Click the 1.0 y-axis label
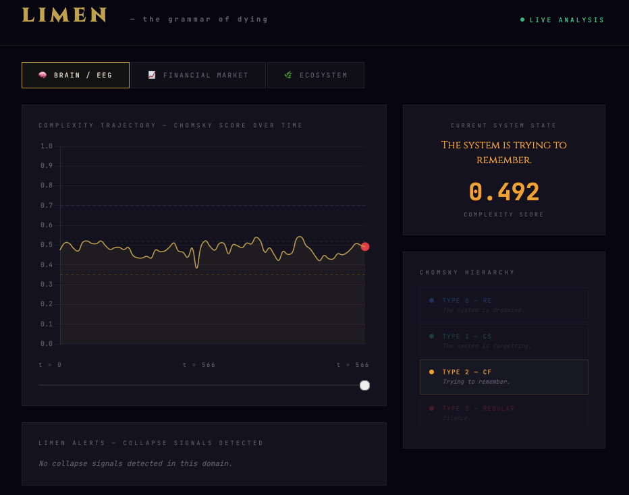 click(x=47, y=146)
